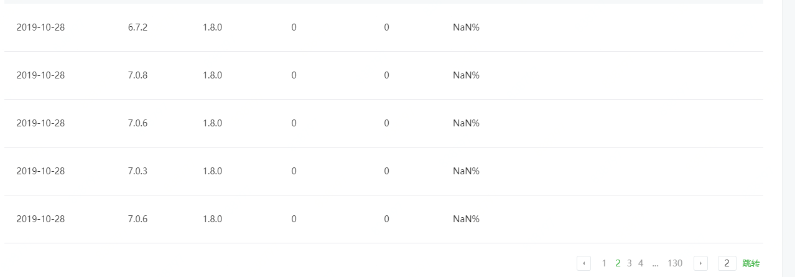Select current page 2 in pagination

click(x=618, y=263)
